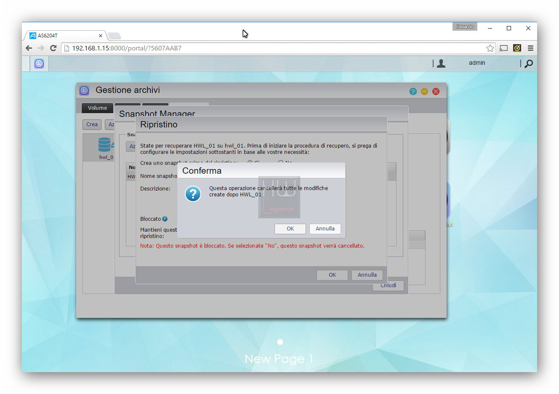Click the Gestione archivi title icon
The width and height of the screenshot is (559, 394).
click(84, 90)
